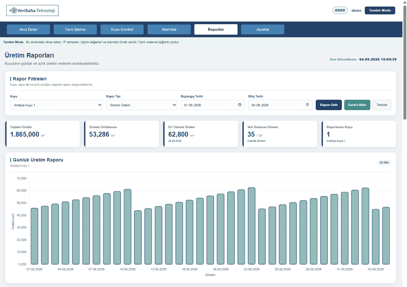Image resolution: width=407 pixels, height=287 pixels.
Task: Click the 35 Gün badge
Action: (384, 162)
